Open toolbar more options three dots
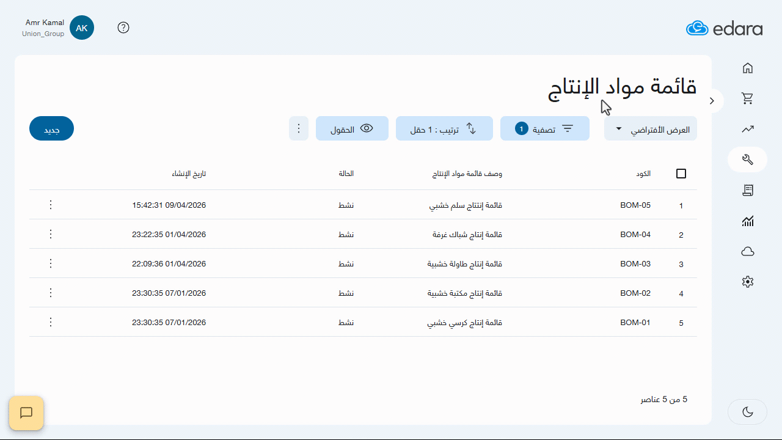This screenshot has height=440, width=782. pos(299,128)
